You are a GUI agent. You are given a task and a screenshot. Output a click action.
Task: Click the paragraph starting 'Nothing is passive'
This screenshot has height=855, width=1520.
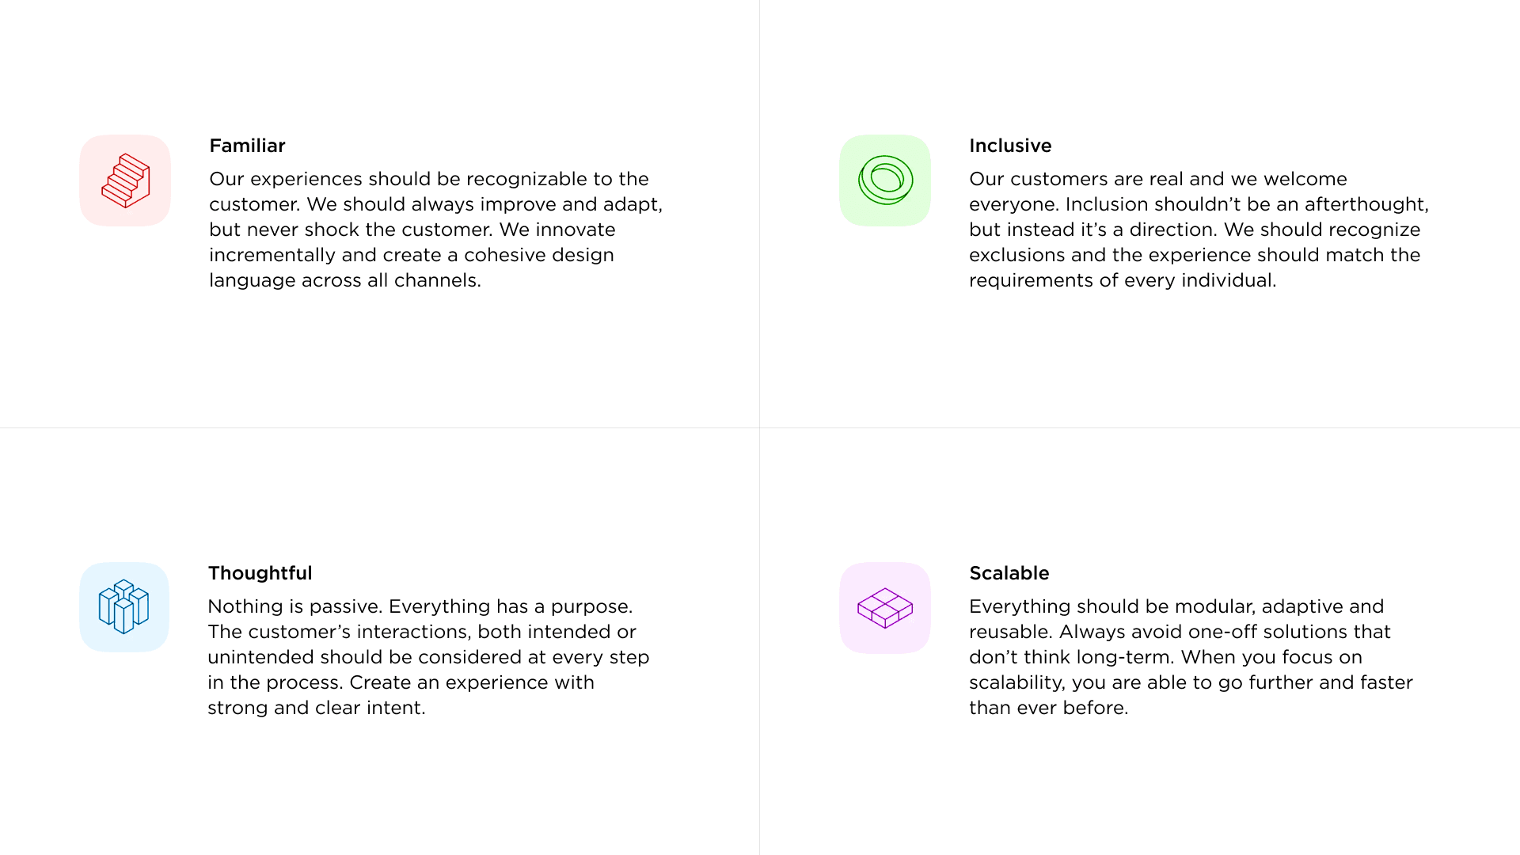click(x=428, y=657)
